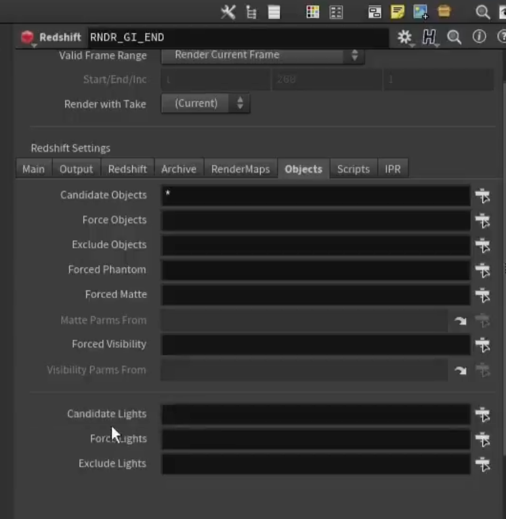Click the Force Objects input field
The width and height of the screenshot is (506, 519).
(x=316, y=220)
